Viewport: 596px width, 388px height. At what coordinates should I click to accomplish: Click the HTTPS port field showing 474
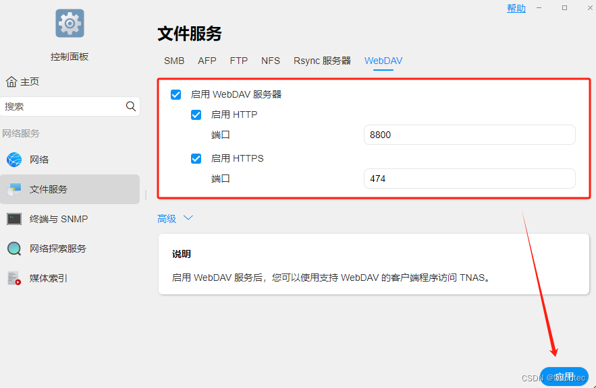click(x=469, y=179)
